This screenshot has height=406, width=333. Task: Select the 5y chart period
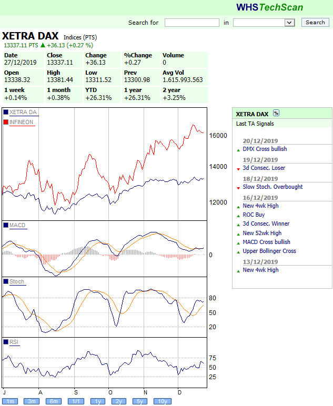point(140,401)
